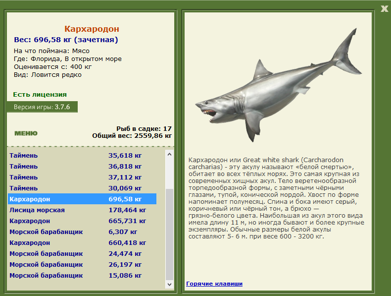
Task: Click the Версия игры: 3.7.6 banner
Action: (42, 107)
